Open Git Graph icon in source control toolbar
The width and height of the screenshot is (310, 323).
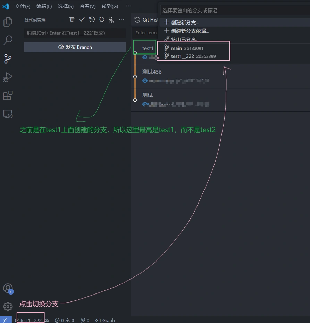(x=111, y=20)
